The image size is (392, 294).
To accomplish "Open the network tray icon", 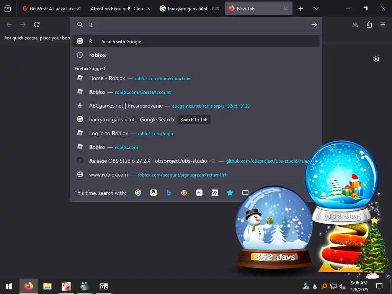I will (333, 286).
